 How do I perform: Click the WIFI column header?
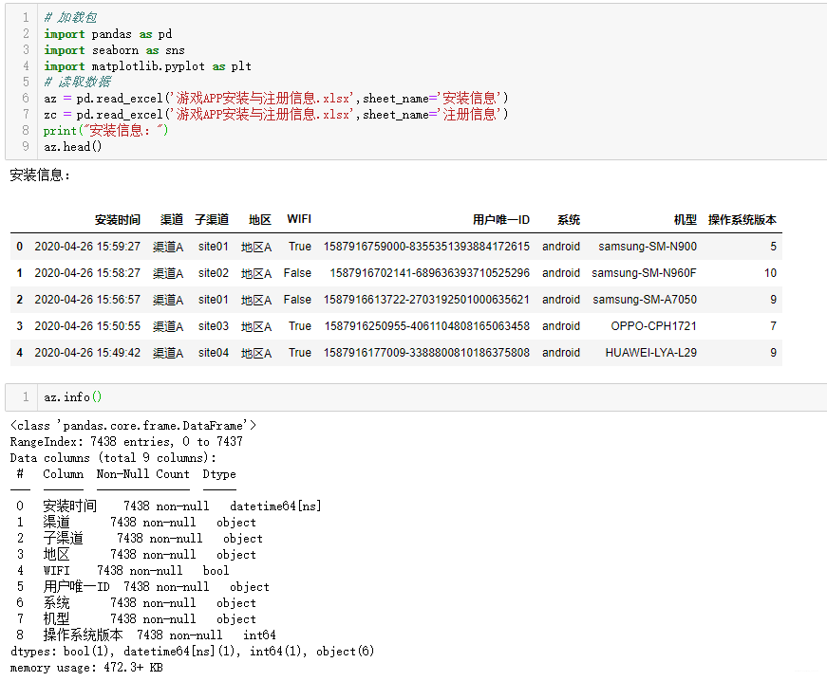click(x=299, y=219)
